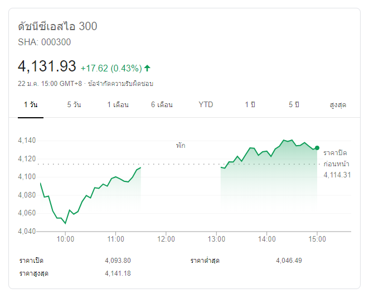This screenshot has height=298, width=369.
Task: Switch to the 1 ปี tab
Action: click(250, 104)
